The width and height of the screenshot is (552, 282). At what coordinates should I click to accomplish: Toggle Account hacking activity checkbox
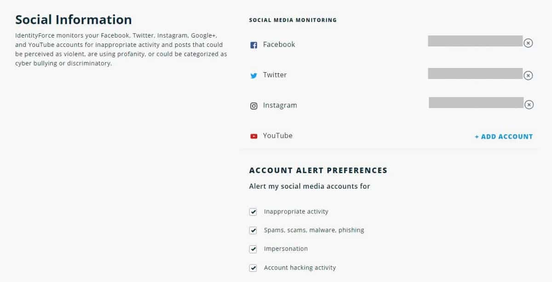click(x=253, y=268)
